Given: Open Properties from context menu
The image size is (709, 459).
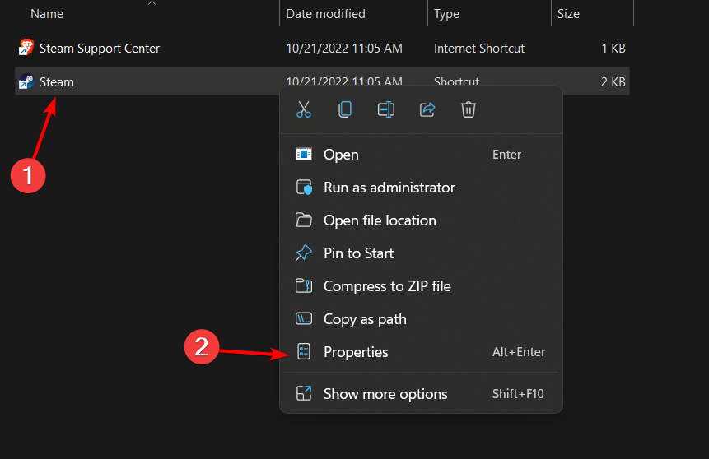Looking at the screenshot, I should click(x=421, y=352).
